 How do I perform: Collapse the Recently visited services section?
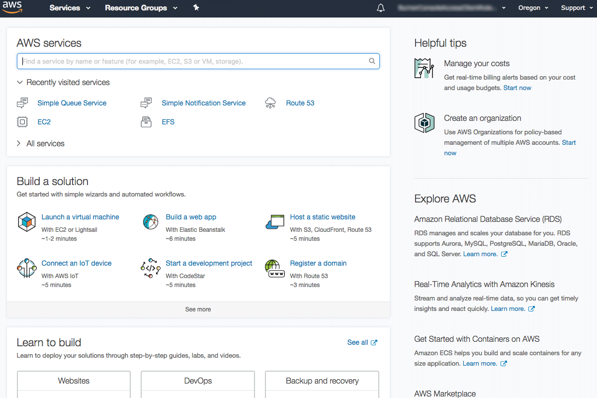[x=19, y=82]
